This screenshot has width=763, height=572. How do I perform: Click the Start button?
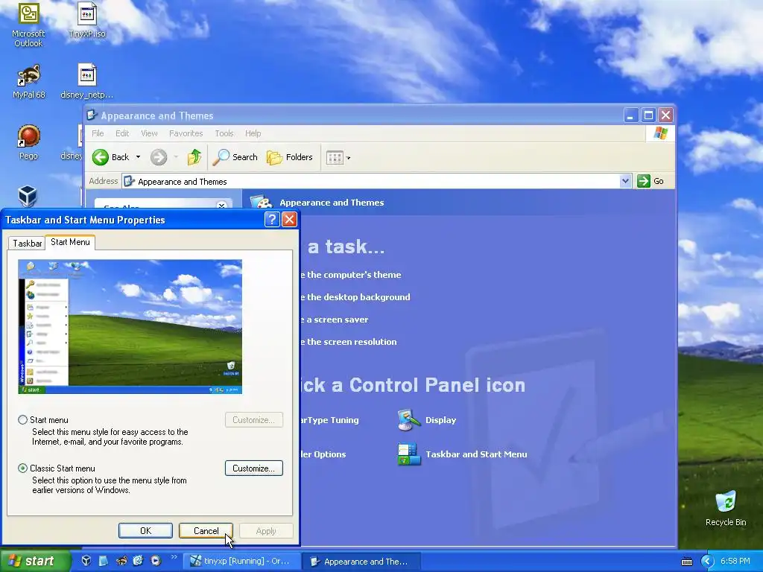coord(35,561)
